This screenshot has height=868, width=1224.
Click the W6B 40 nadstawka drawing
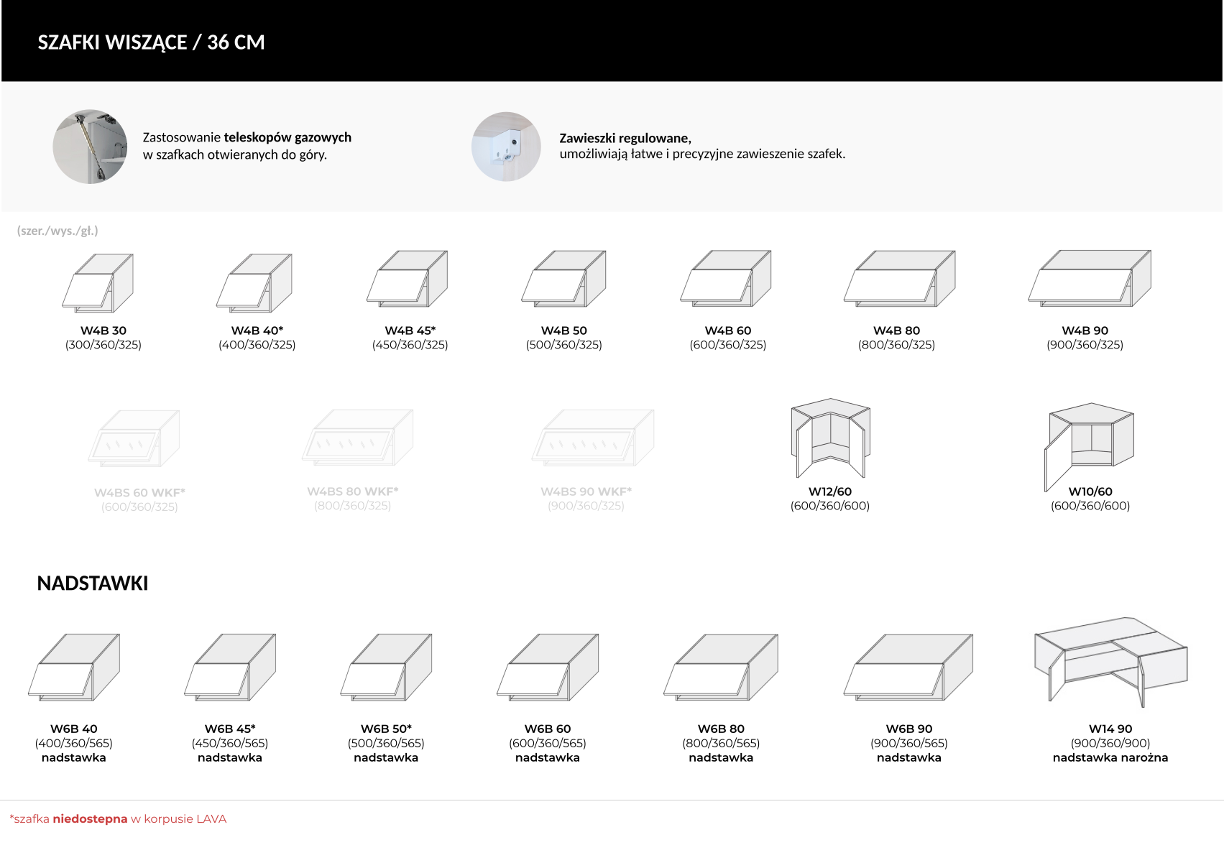pos(74,667)
